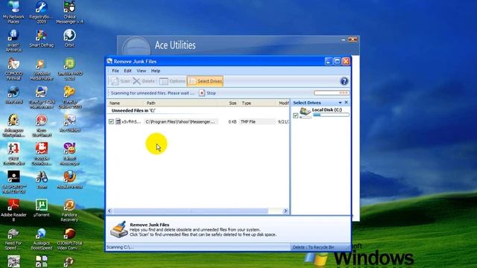The height and width of the screenshot is (268, 477).
Task: Open the View menu
Action: 141,71
